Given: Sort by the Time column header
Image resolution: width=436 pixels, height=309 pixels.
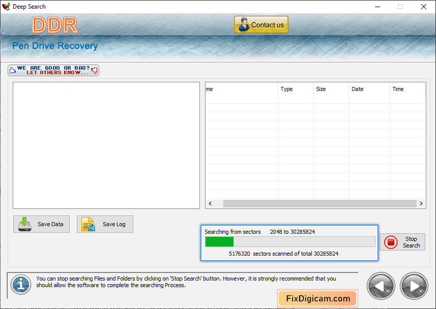Looking at the screenshot, I should (408, 89).
